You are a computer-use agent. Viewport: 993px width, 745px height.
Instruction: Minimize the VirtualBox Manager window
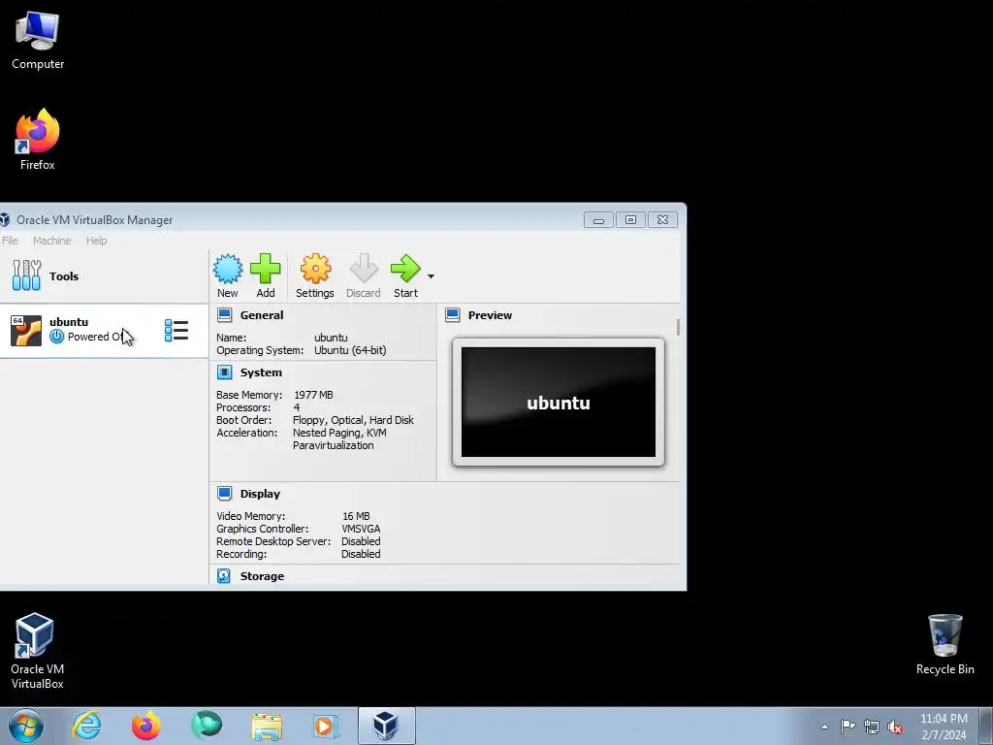point(598,220)
